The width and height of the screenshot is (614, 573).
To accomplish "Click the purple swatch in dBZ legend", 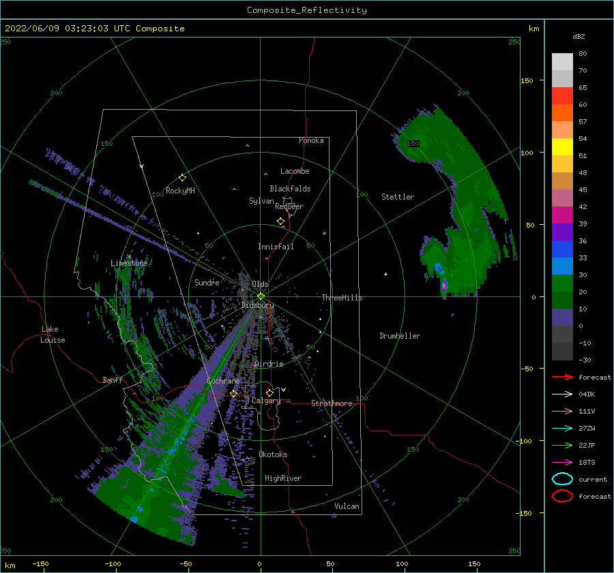I will (562, 232).
